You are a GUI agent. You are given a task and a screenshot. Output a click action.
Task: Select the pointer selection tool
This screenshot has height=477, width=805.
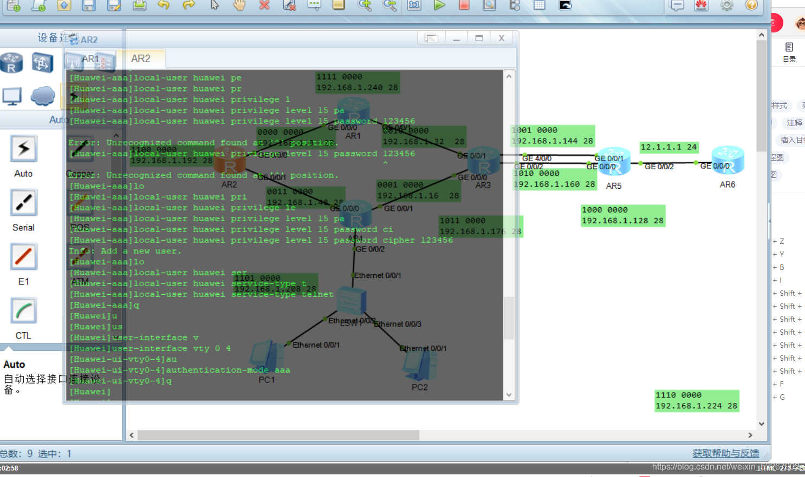tap(215, 5)
